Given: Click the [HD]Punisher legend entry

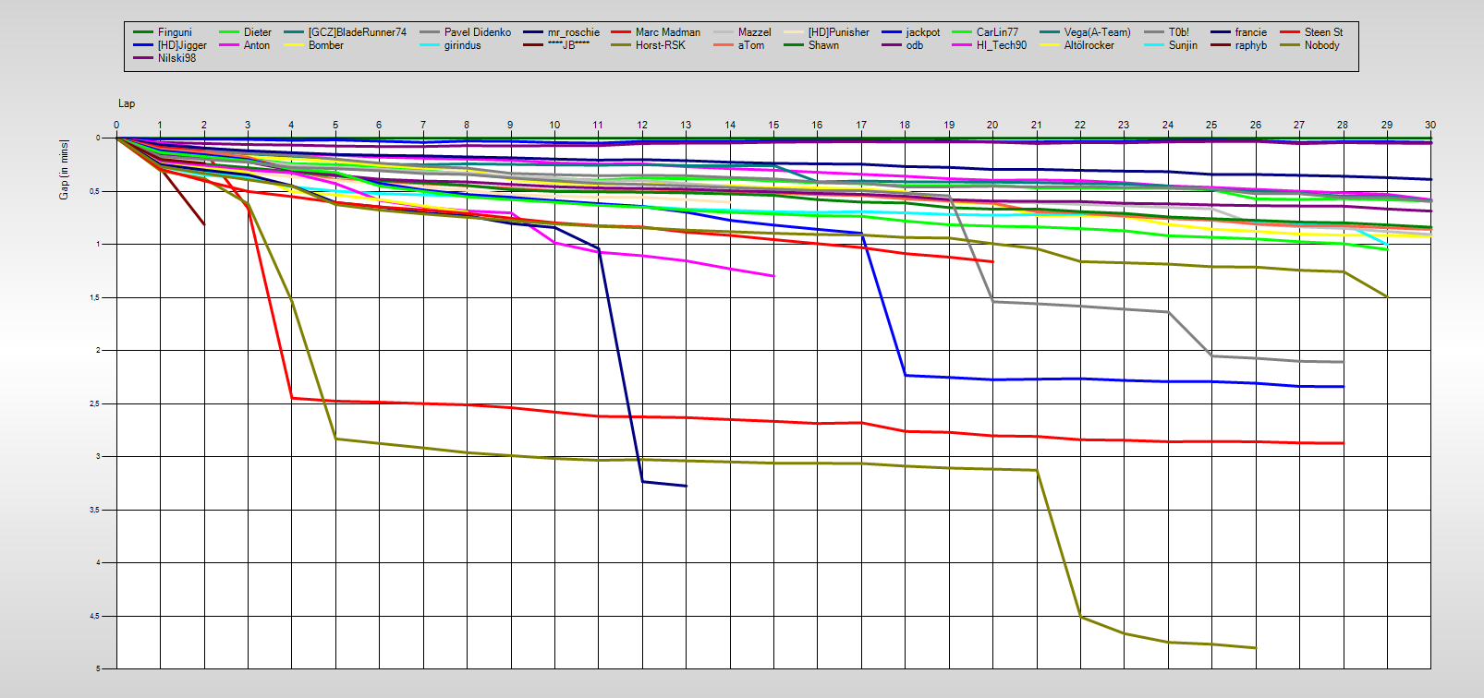Looking at the screenshot, I should [x=838, y=32].
